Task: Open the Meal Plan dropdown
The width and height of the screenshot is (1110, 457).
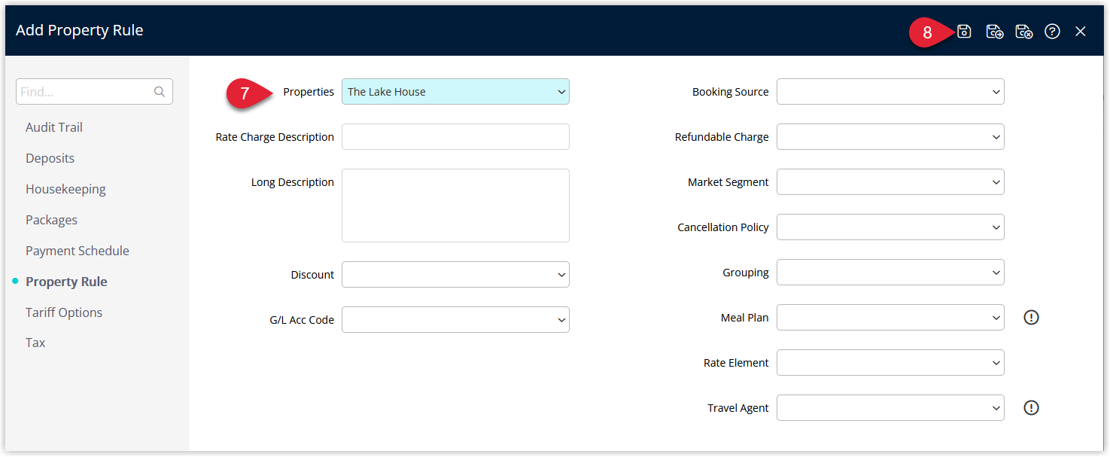Action: point(890,318)
